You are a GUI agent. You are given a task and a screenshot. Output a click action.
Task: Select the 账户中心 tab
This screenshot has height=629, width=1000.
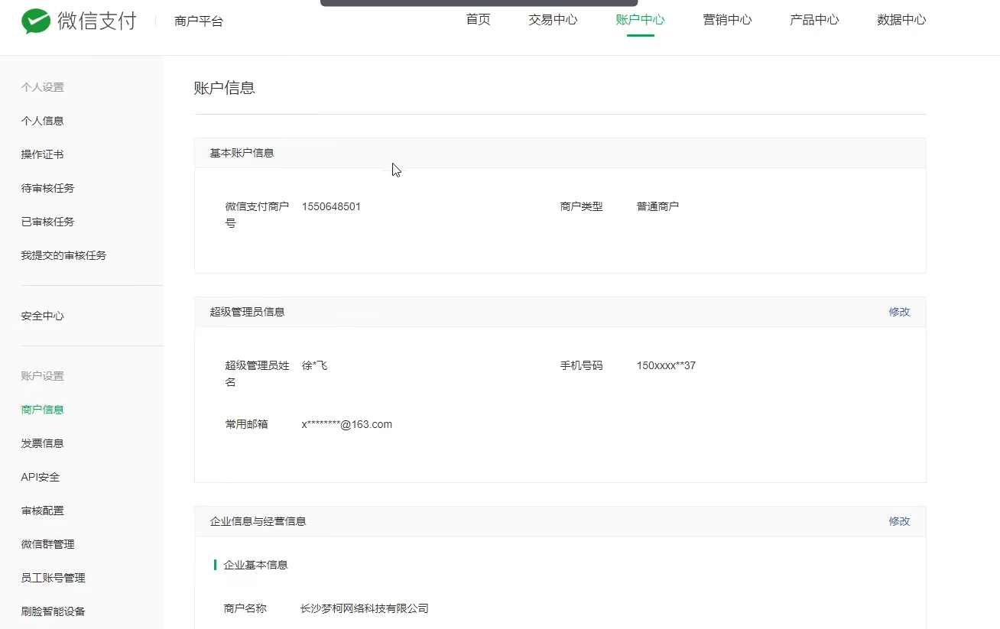tap(640, 20)
